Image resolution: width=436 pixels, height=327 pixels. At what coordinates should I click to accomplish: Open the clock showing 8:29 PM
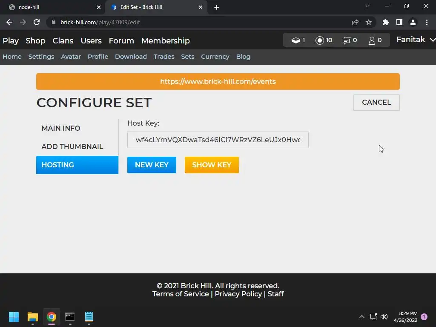406,317
